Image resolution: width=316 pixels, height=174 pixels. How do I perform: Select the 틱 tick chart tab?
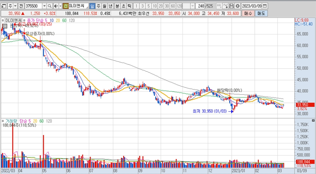[x=129, y=6]
